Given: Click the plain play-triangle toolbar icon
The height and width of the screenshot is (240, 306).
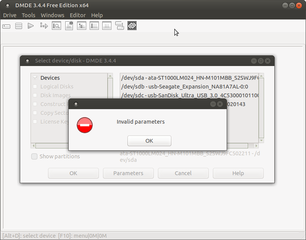Looking at the screenshot, I should click(x=31, y=26).
